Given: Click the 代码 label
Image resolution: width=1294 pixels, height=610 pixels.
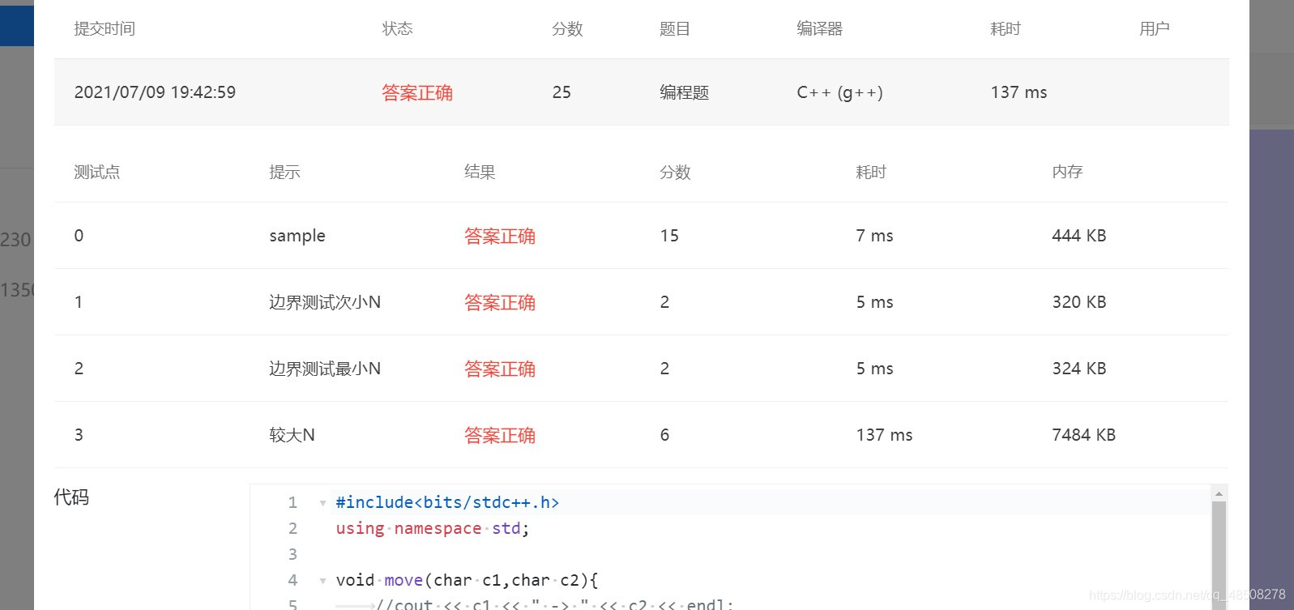Looking at the screenshot, I should point(71,497).
